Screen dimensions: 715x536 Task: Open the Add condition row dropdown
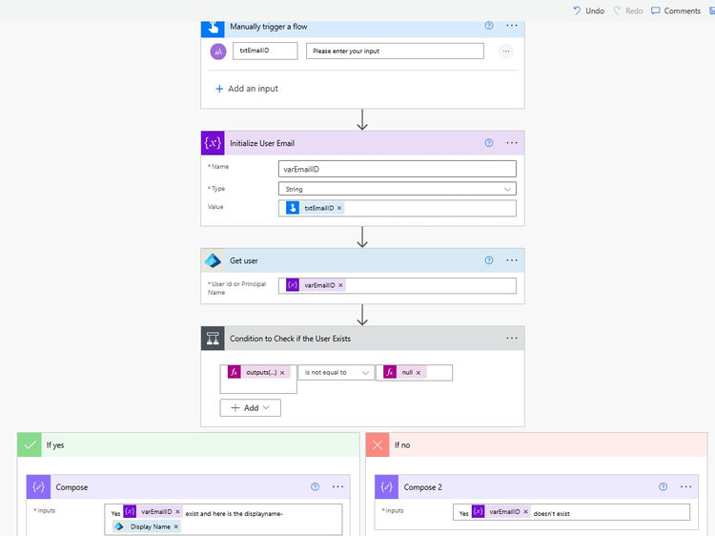(x=251, y=408)
